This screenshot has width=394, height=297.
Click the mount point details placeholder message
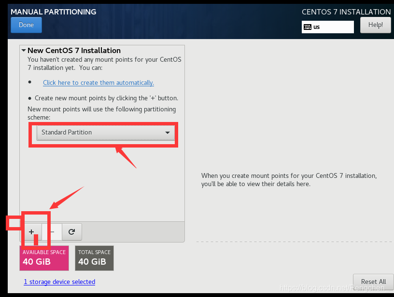[x=289, y=180]
